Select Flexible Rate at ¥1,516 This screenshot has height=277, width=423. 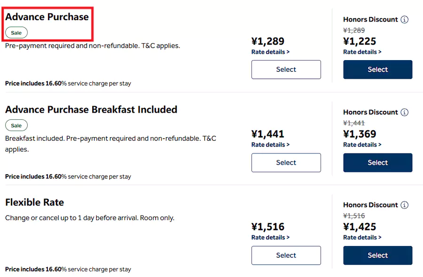point(286,255)
